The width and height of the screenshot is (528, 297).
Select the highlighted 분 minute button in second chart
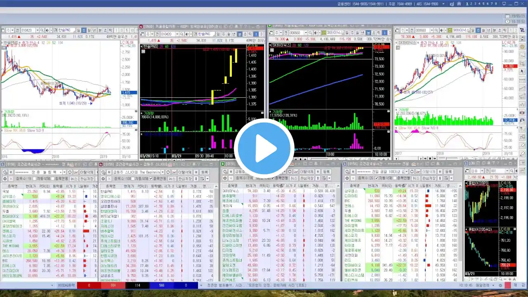(x=240, y=34)
